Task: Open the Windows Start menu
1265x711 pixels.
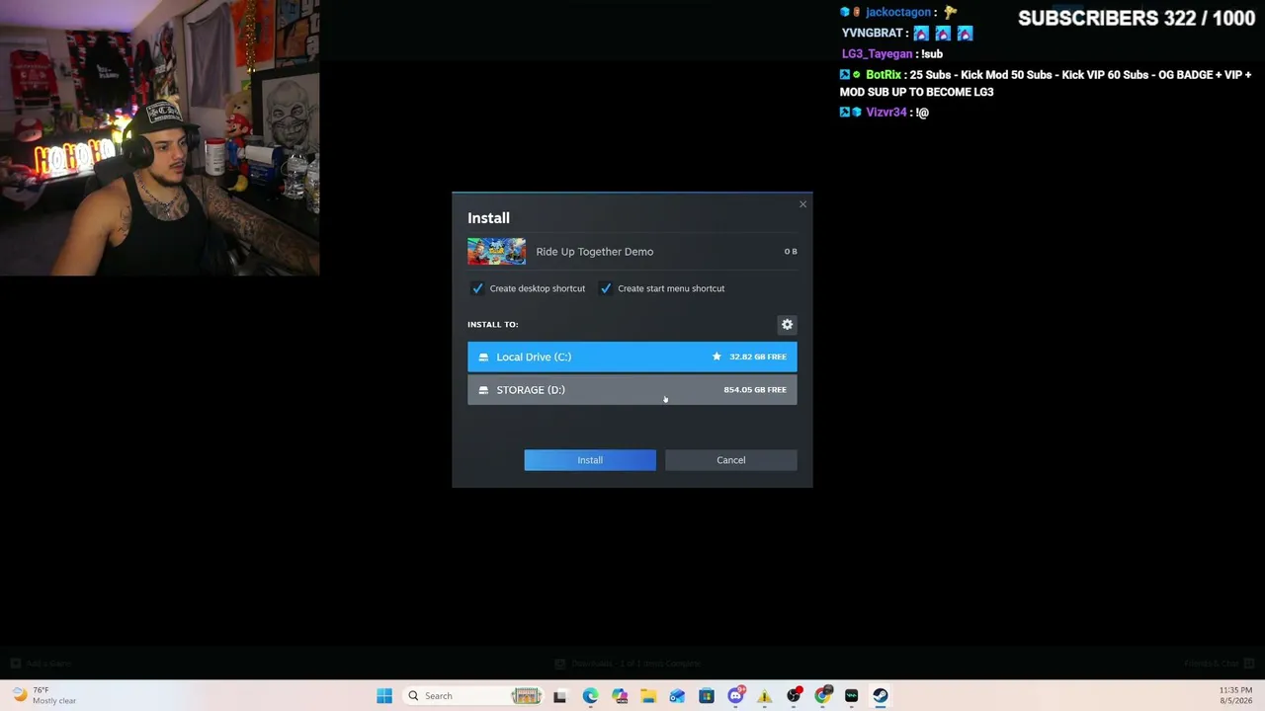Action: pyautogui.click(x=384, y=696)
